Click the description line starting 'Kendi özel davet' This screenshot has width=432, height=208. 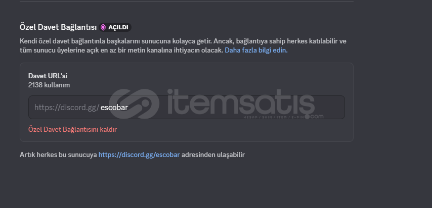183,41
